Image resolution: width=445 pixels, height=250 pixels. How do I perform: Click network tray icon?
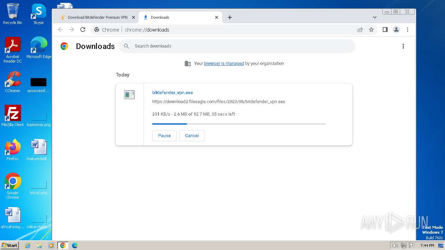tap(403, 245)
